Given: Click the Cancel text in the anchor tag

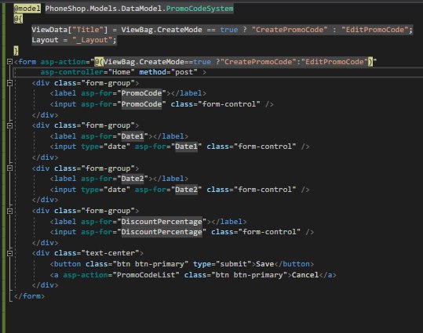Looking at the screenshot, I should point(305,275).
